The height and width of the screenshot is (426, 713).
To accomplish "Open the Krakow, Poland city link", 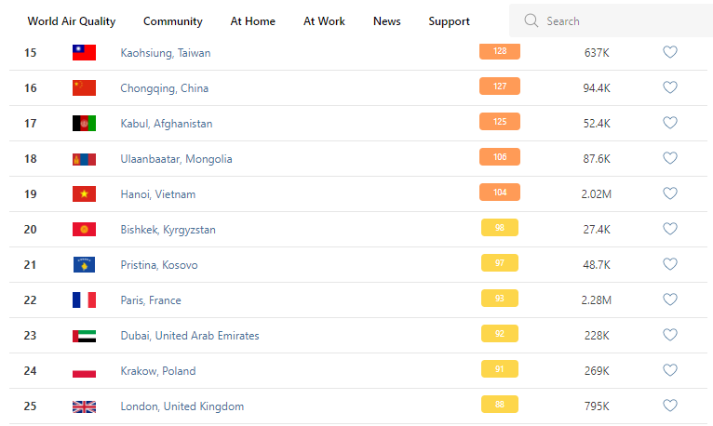I will pos(158,371).
